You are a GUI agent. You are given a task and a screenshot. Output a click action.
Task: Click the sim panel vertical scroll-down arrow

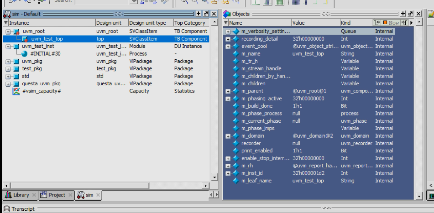pyautogui.click(x=214, y=177)
